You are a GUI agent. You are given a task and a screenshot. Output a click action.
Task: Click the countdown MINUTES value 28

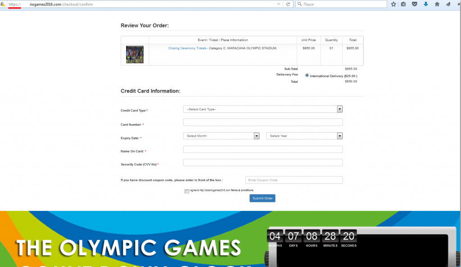click(330, 236)
